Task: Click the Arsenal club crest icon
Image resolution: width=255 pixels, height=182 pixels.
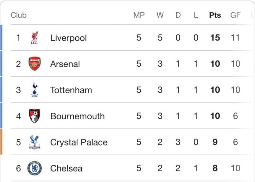Action: [35, 64]
